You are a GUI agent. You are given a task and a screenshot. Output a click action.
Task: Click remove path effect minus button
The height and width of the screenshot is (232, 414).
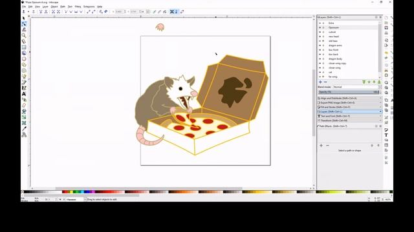click(x=327, y=146)
